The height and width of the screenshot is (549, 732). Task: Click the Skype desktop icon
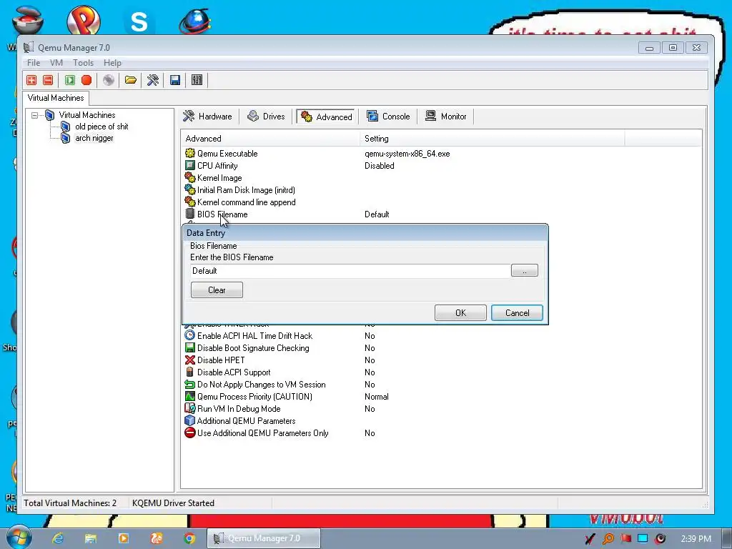[x=139, y=21]
